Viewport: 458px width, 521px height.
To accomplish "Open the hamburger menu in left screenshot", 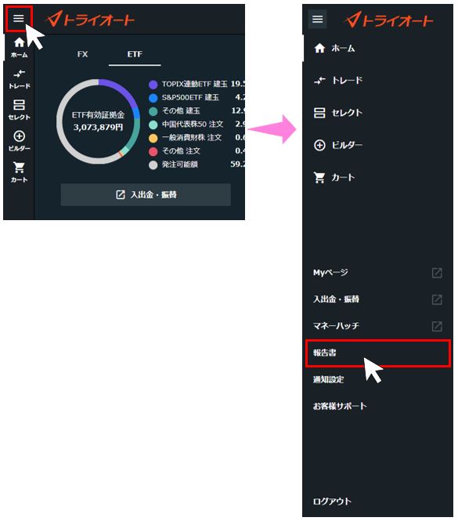I will (x=19, y=19).
